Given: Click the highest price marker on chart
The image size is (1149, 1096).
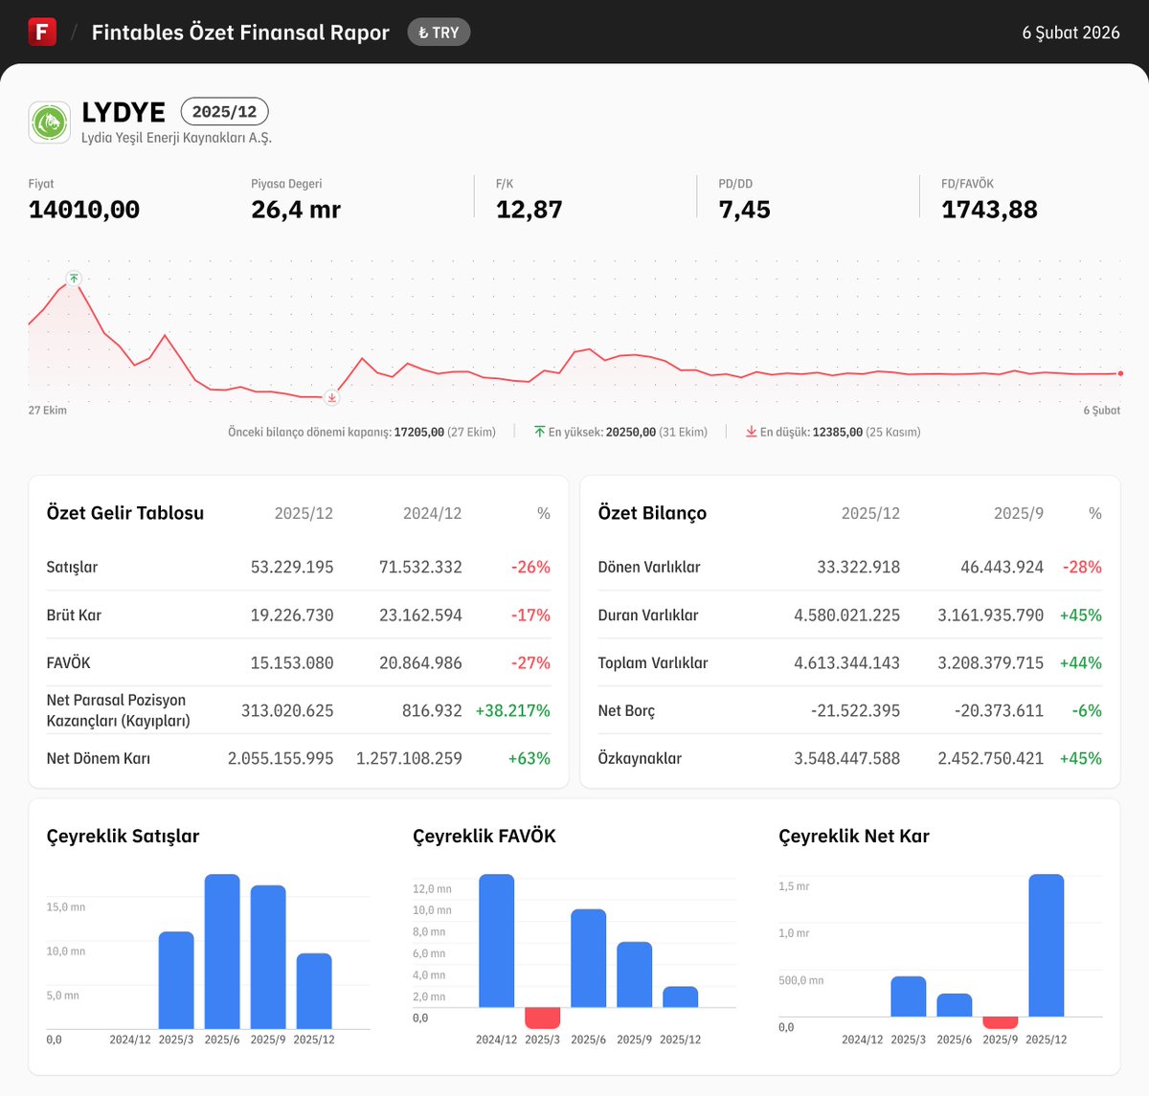Looking at the screenshot, I should click(74, 279).
